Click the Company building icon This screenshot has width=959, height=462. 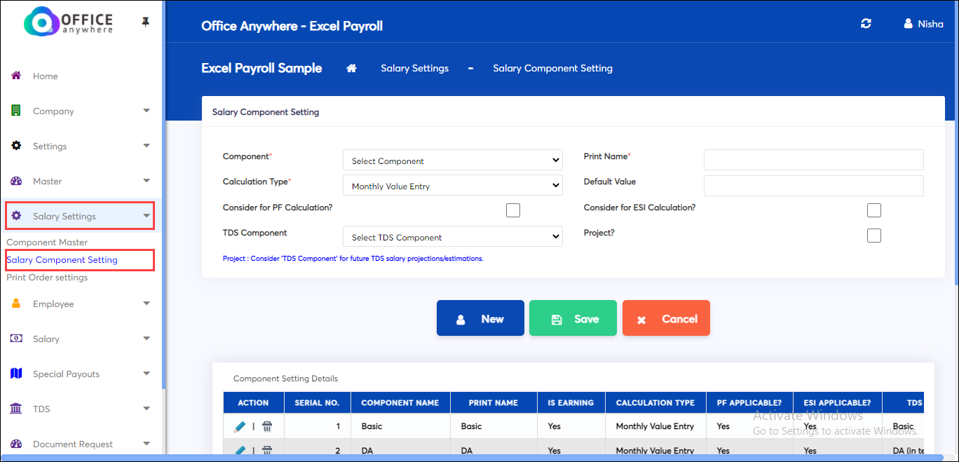(x=16, y=111)
